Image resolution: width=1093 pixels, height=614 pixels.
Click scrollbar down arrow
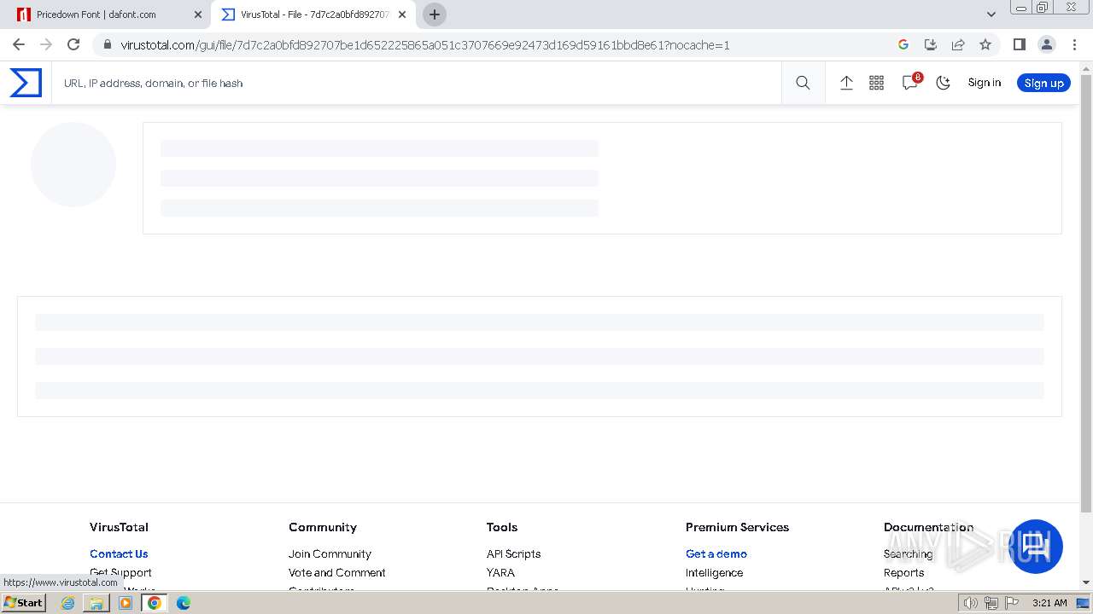[x=1086, y=582]
